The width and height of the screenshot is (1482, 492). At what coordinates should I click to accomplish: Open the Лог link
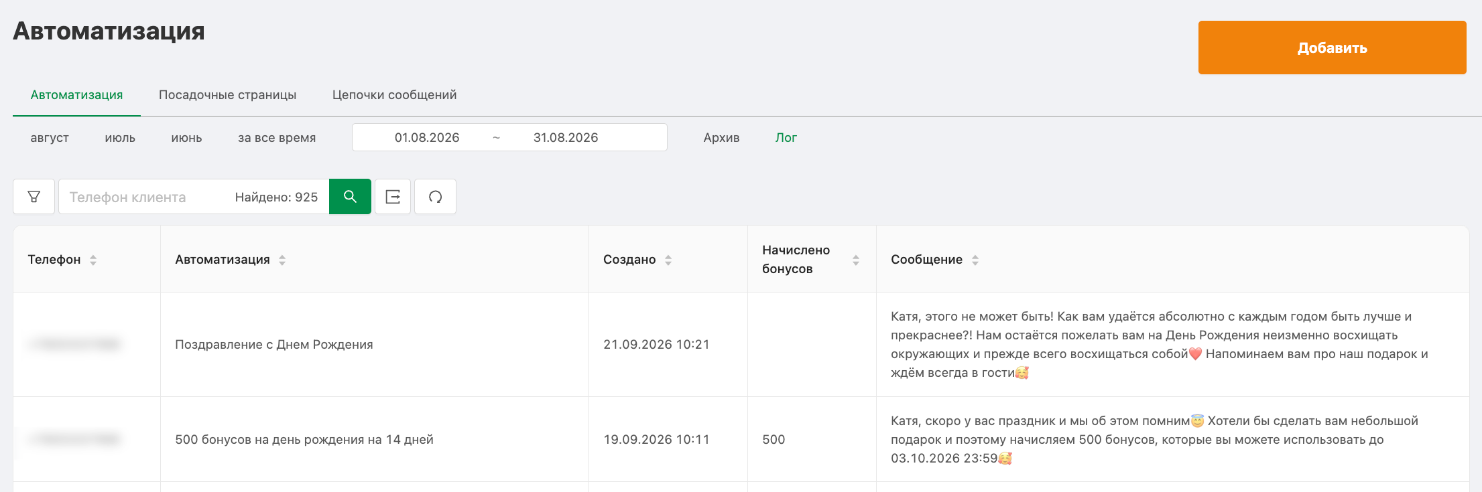[786, 138]
